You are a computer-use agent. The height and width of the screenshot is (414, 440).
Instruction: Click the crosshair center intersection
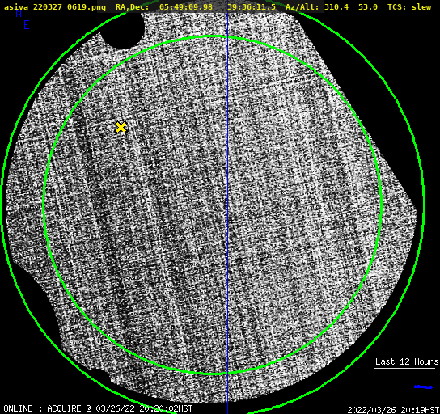pos(227,205)
